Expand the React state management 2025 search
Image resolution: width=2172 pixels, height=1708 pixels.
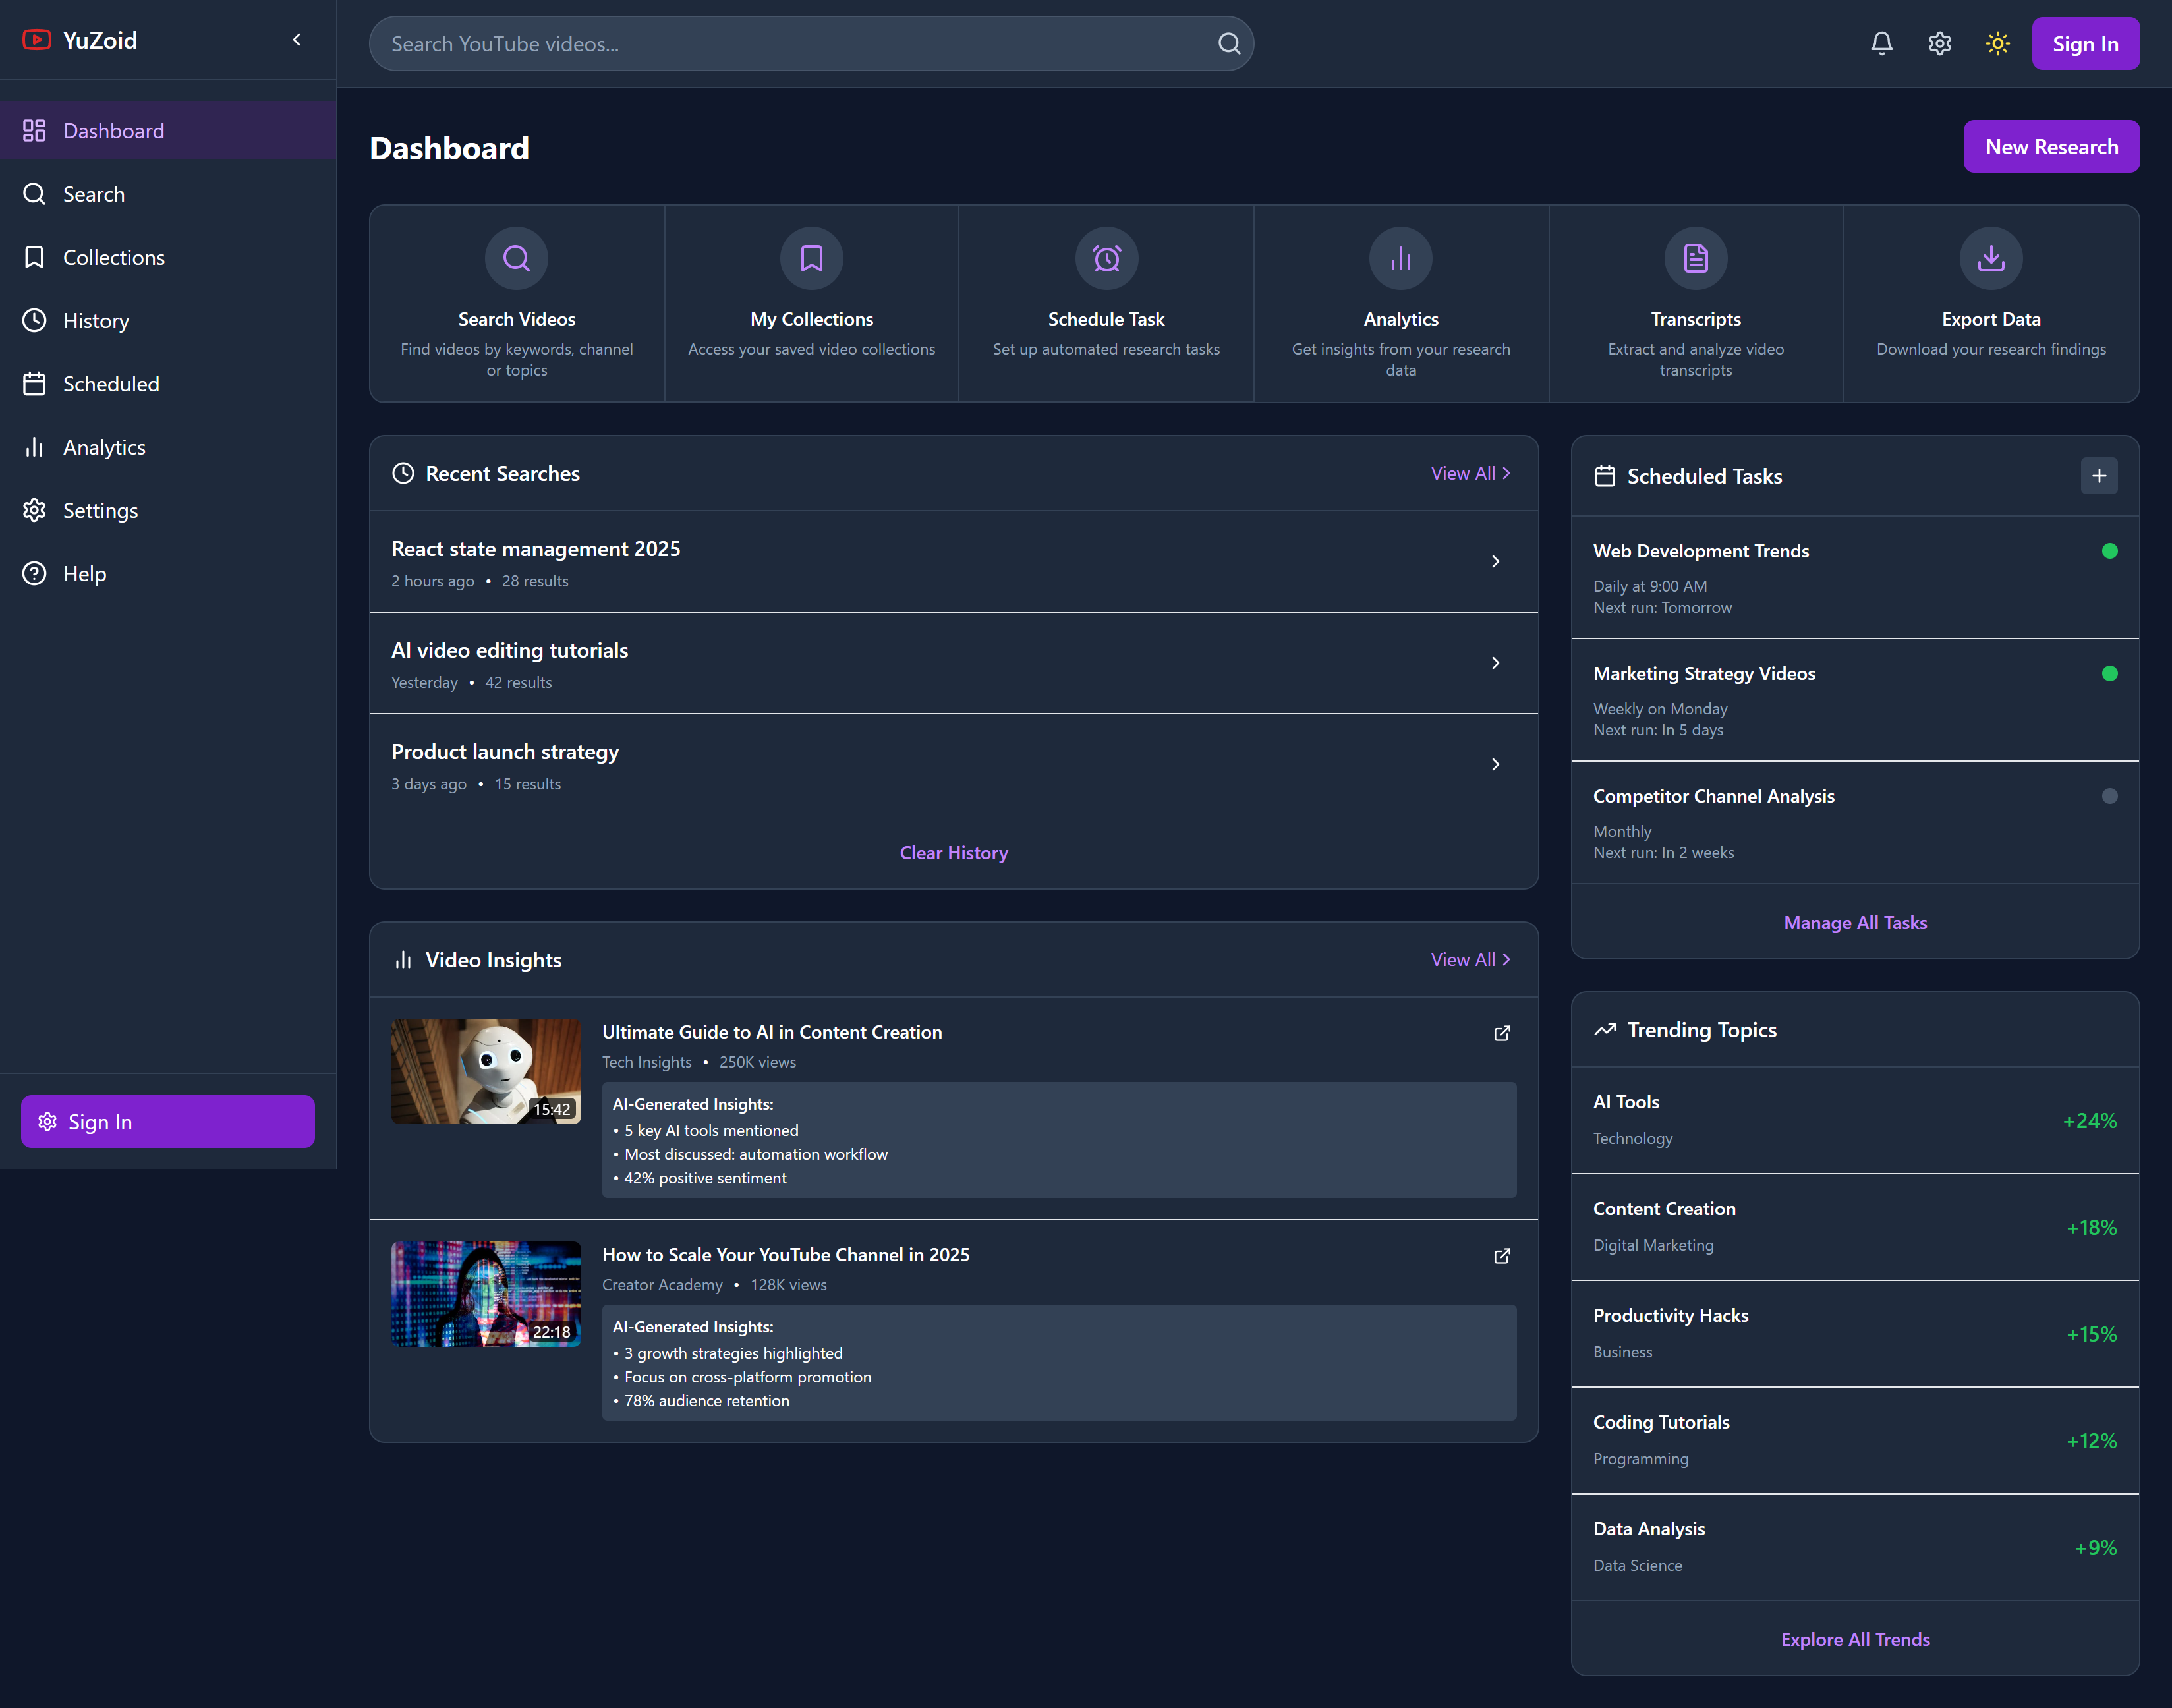coord(1495,561)
